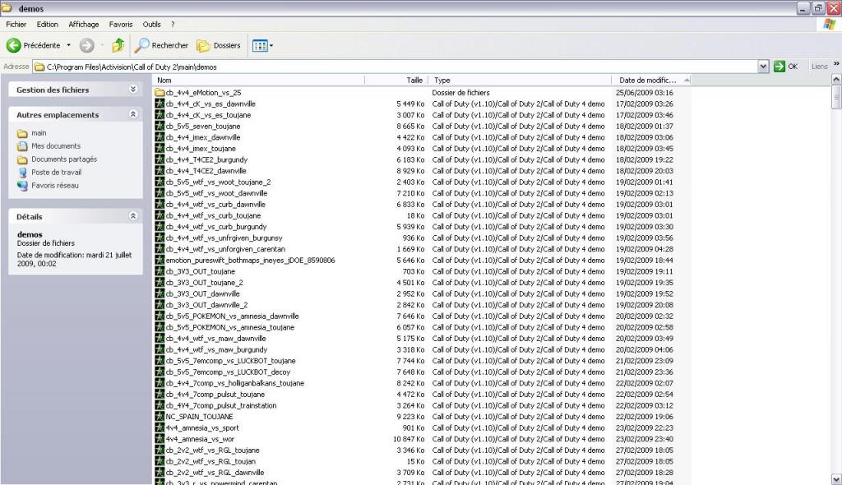Click the cb_4v4_T4CE2_burgundy demo icon
The image size is (842, 485).
(x=160, y=159)
